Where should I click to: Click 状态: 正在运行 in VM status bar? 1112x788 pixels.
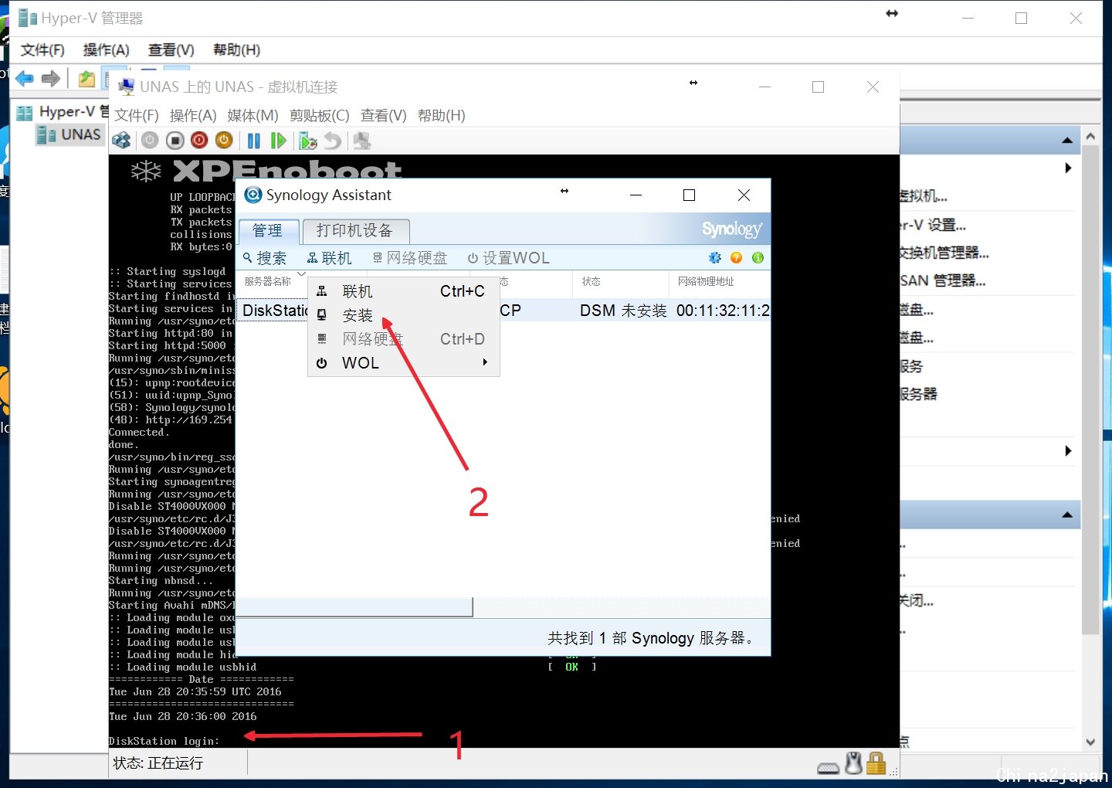coord(158,763)
